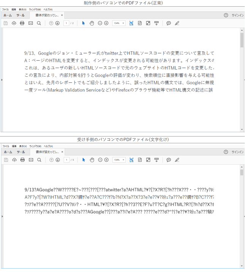Add comment bubble in top window
245x272 pixels.
[x=169, y=23]
